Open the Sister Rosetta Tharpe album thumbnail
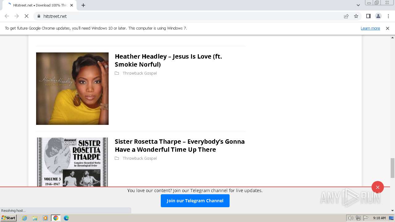 coord(72,162)
